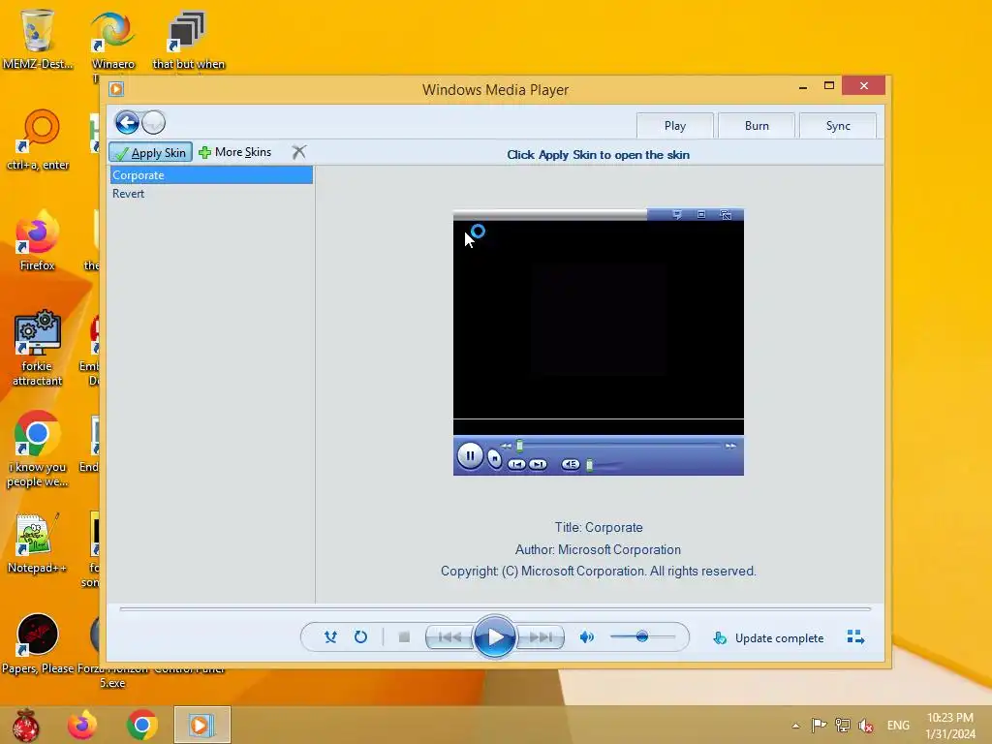Screen dimensions: 992x744
Task: Click the Apply Skin button
Action: (x=150, y=152)
